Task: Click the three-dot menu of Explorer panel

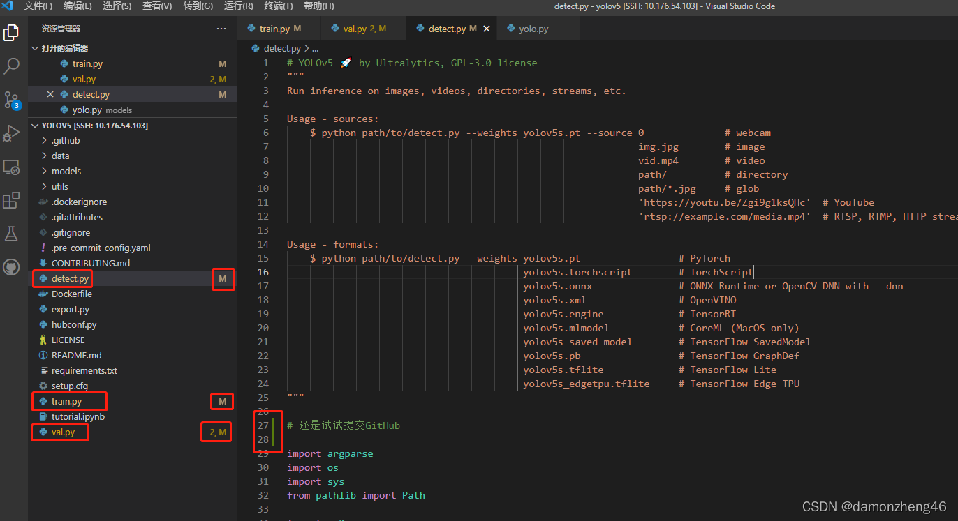Action: (221, 29)
